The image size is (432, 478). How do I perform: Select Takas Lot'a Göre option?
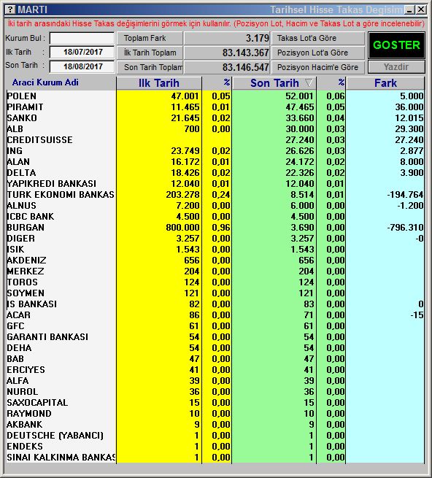pos(318,38)
